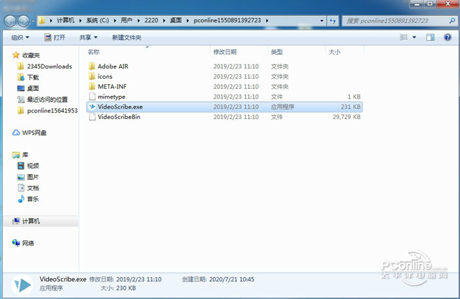Sort by 大小 column header

coord(334,52)
